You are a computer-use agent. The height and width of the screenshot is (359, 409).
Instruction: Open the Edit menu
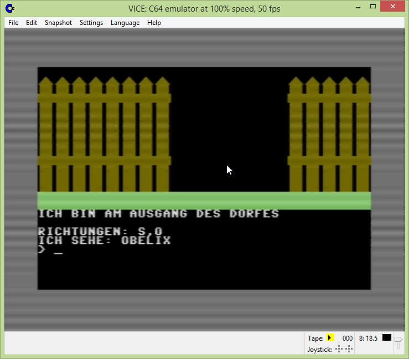point(32,23)
